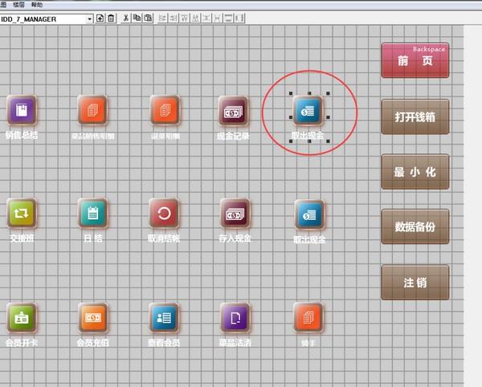Click the cut scissors toolbar icon
Image resolution: width=482 pixels, height=387 pixels.
(x=125, y=18)
